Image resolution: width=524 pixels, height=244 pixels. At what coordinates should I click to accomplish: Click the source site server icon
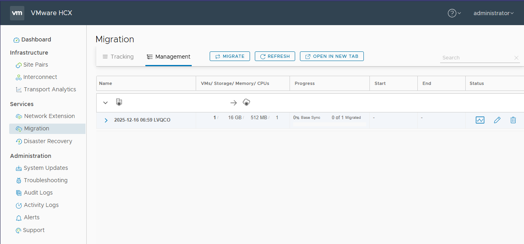(119, 102)
